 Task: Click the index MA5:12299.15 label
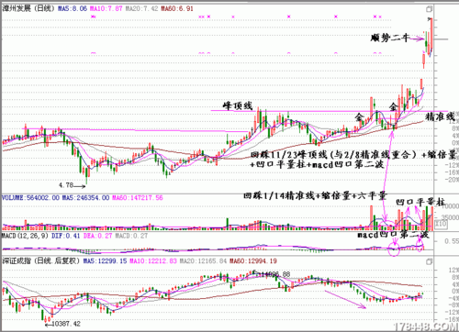click(x=105, y=261)
